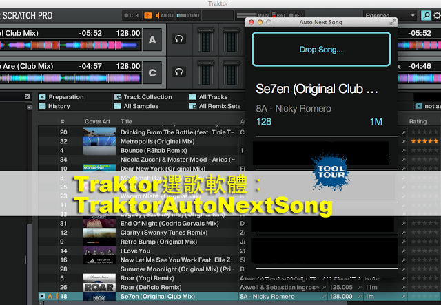Viewport: 441px width, 305px height.
Task: Select track I Love You
Action: 135,251
